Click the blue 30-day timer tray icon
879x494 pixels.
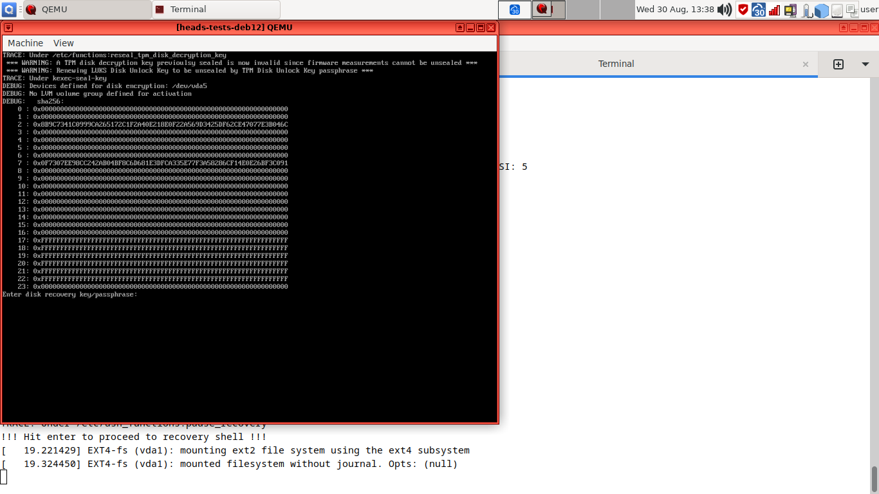(x=758, y=10)
